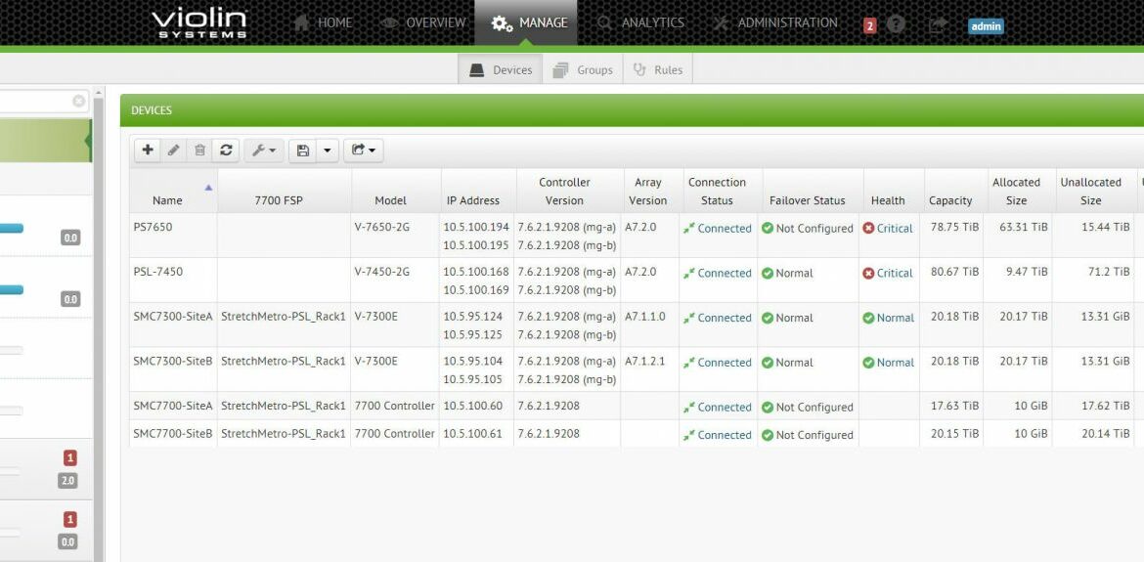
Task: Click the Violin Systems logo
Action: click(199, 22)
